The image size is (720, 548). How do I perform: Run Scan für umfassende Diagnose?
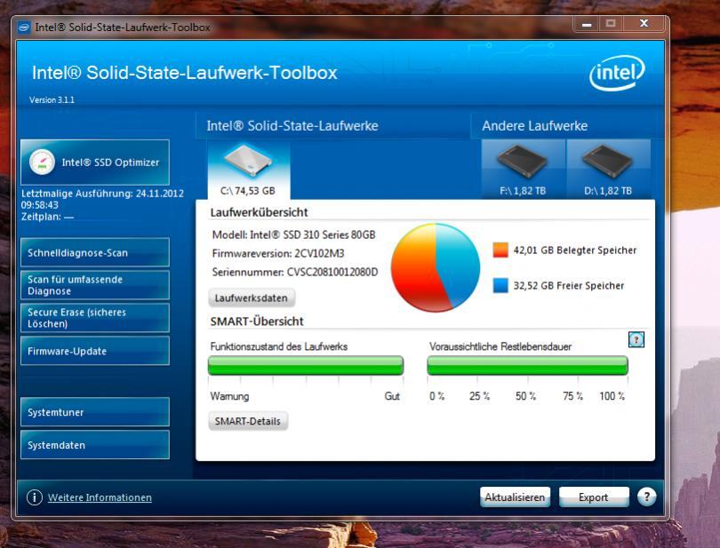(x=95, y=285)
